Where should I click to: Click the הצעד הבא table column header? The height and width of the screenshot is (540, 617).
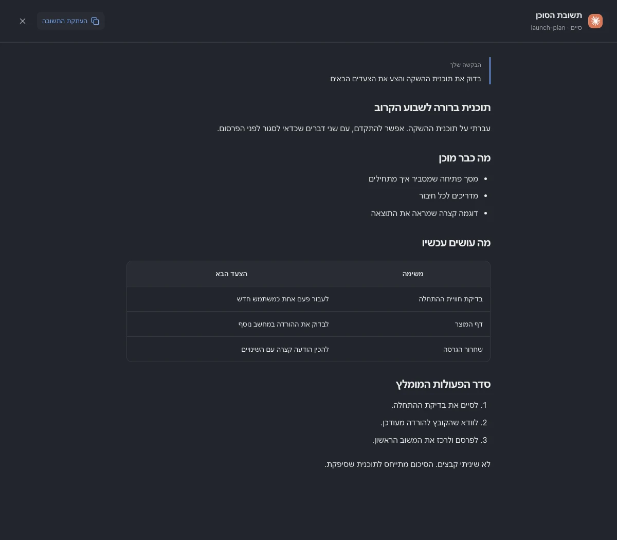pos(231,274)
